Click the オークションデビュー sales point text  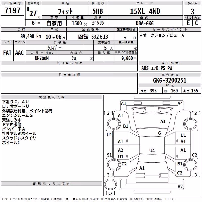tap(162, 35)
